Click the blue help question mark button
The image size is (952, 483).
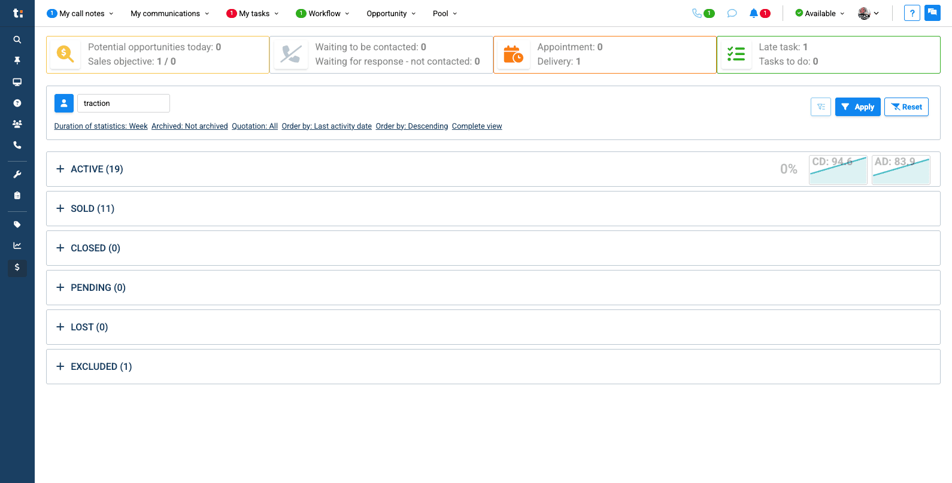pyautogui.click(x=912, y=13)
